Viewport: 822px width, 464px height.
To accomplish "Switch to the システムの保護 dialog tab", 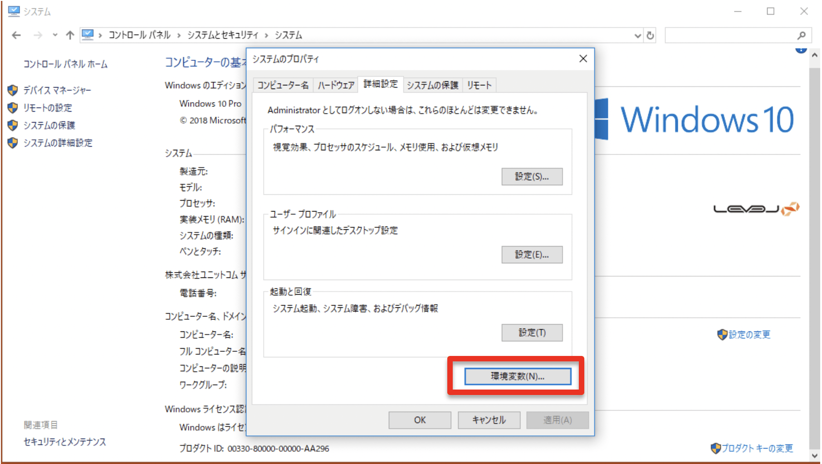I will [x=432, y=85].
